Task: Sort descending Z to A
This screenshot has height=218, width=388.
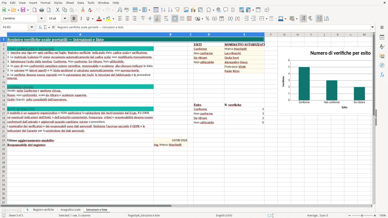Action: pyautogui.click(x=170, y=10)
